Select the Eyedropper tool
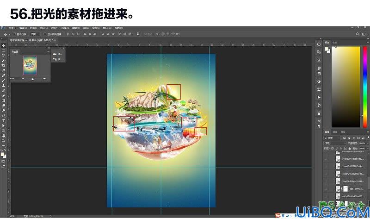Screen dimensions: 370x219 coord(3,70)
